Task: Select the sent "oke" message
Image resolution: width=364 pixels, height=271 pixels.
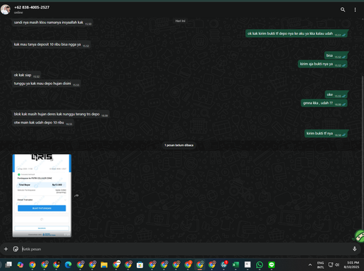Action: [336, 94]
